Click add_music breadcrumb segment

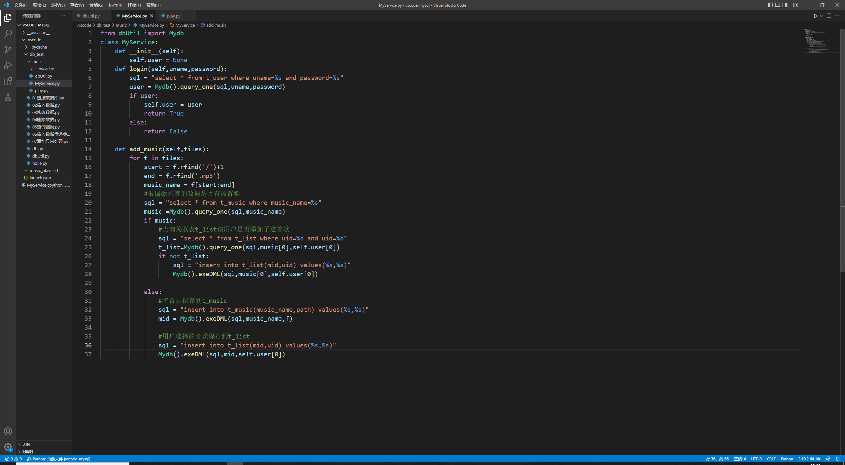(214, 25)
